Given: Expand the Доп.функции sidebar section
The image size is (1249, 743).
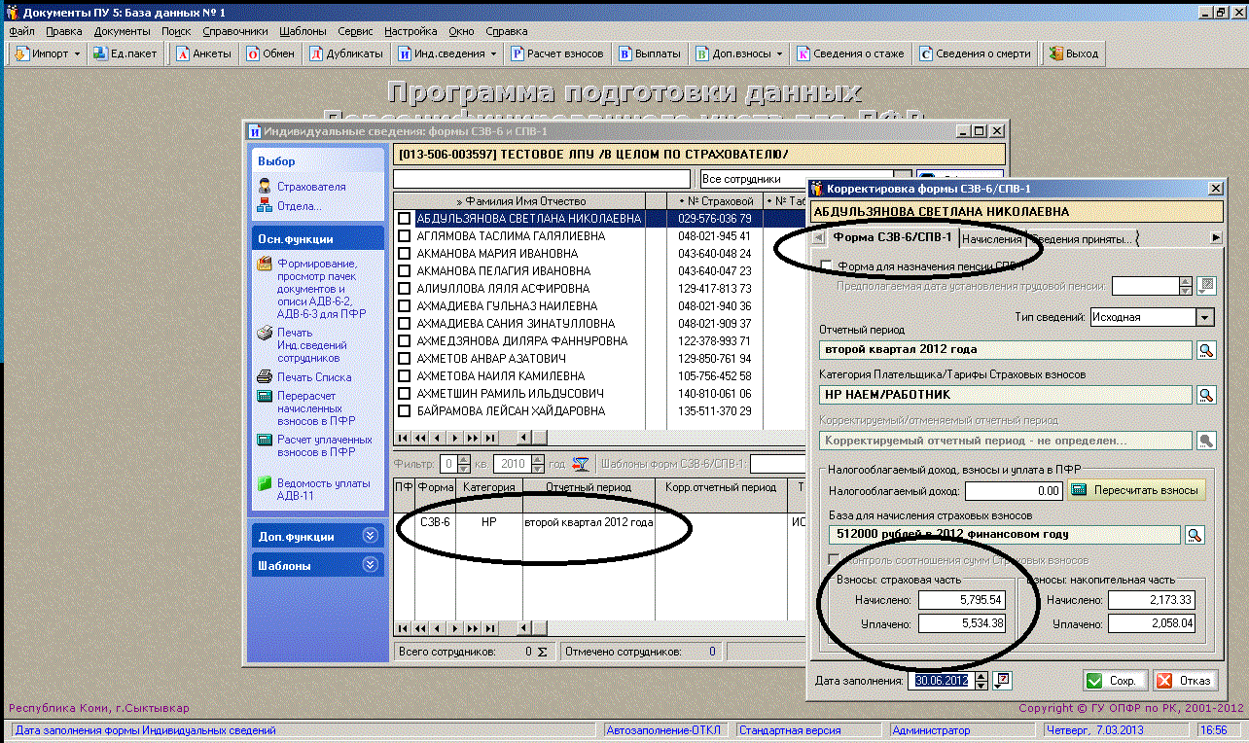Looking at the screenshot, I should tap(369, 536).
